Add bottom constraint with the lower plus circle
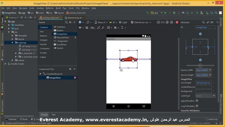This screenshot has width=225, height=127. [200, 60]
